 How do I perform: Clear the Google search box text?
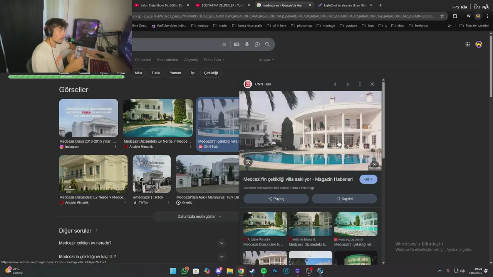coord(224,44)
